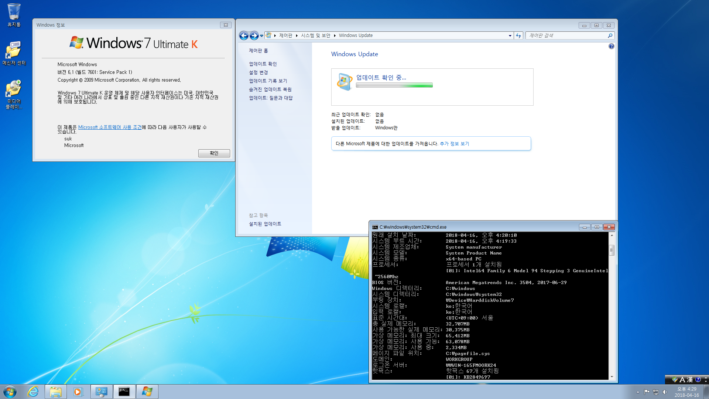Click the Windows Update breadcrumb segment
Screen dimensions: 709x399
356,35
